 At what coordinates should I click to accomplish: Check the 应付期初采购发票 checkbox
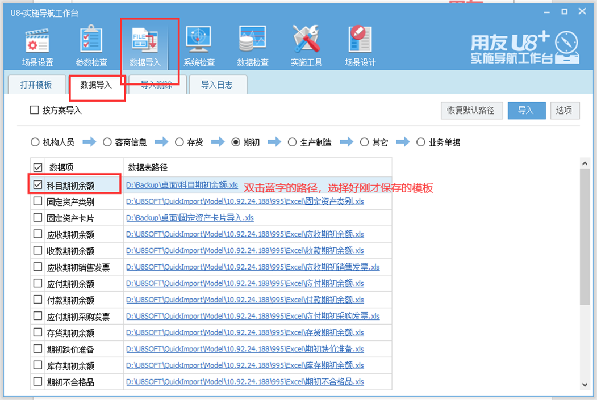37,316
